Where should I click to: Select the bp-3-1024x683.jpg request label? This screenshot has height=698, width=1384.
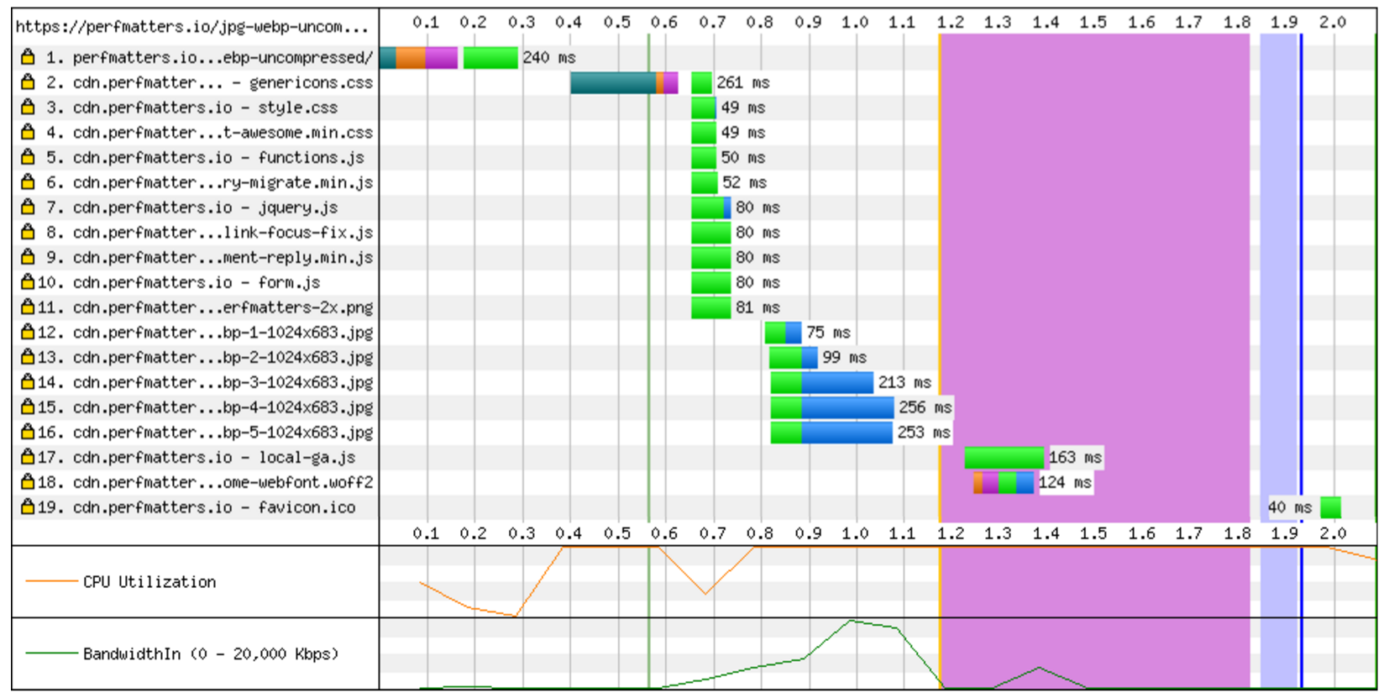(x=205, y=382)
